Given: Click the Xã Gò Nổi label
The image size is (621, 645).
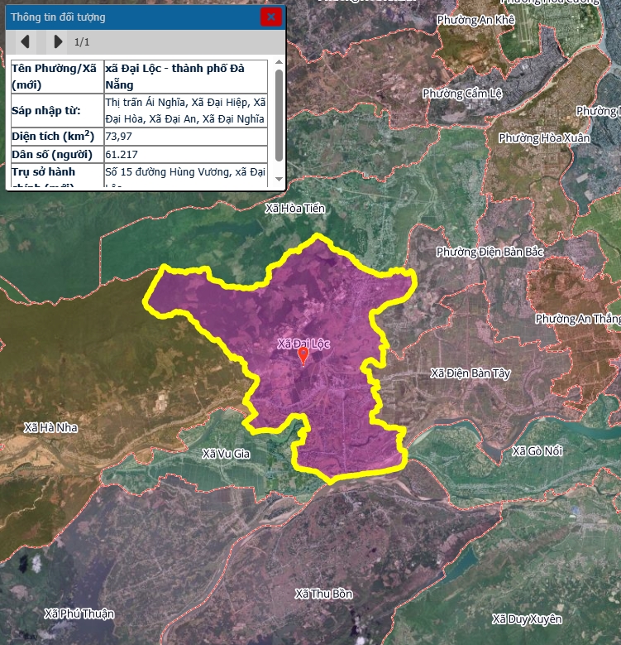Looking at the screenshot, I should pyautogui.click(x=537, y=450).
